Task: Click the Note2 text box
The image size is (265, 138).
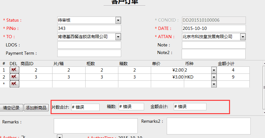Action: click(x=214, y=54)
